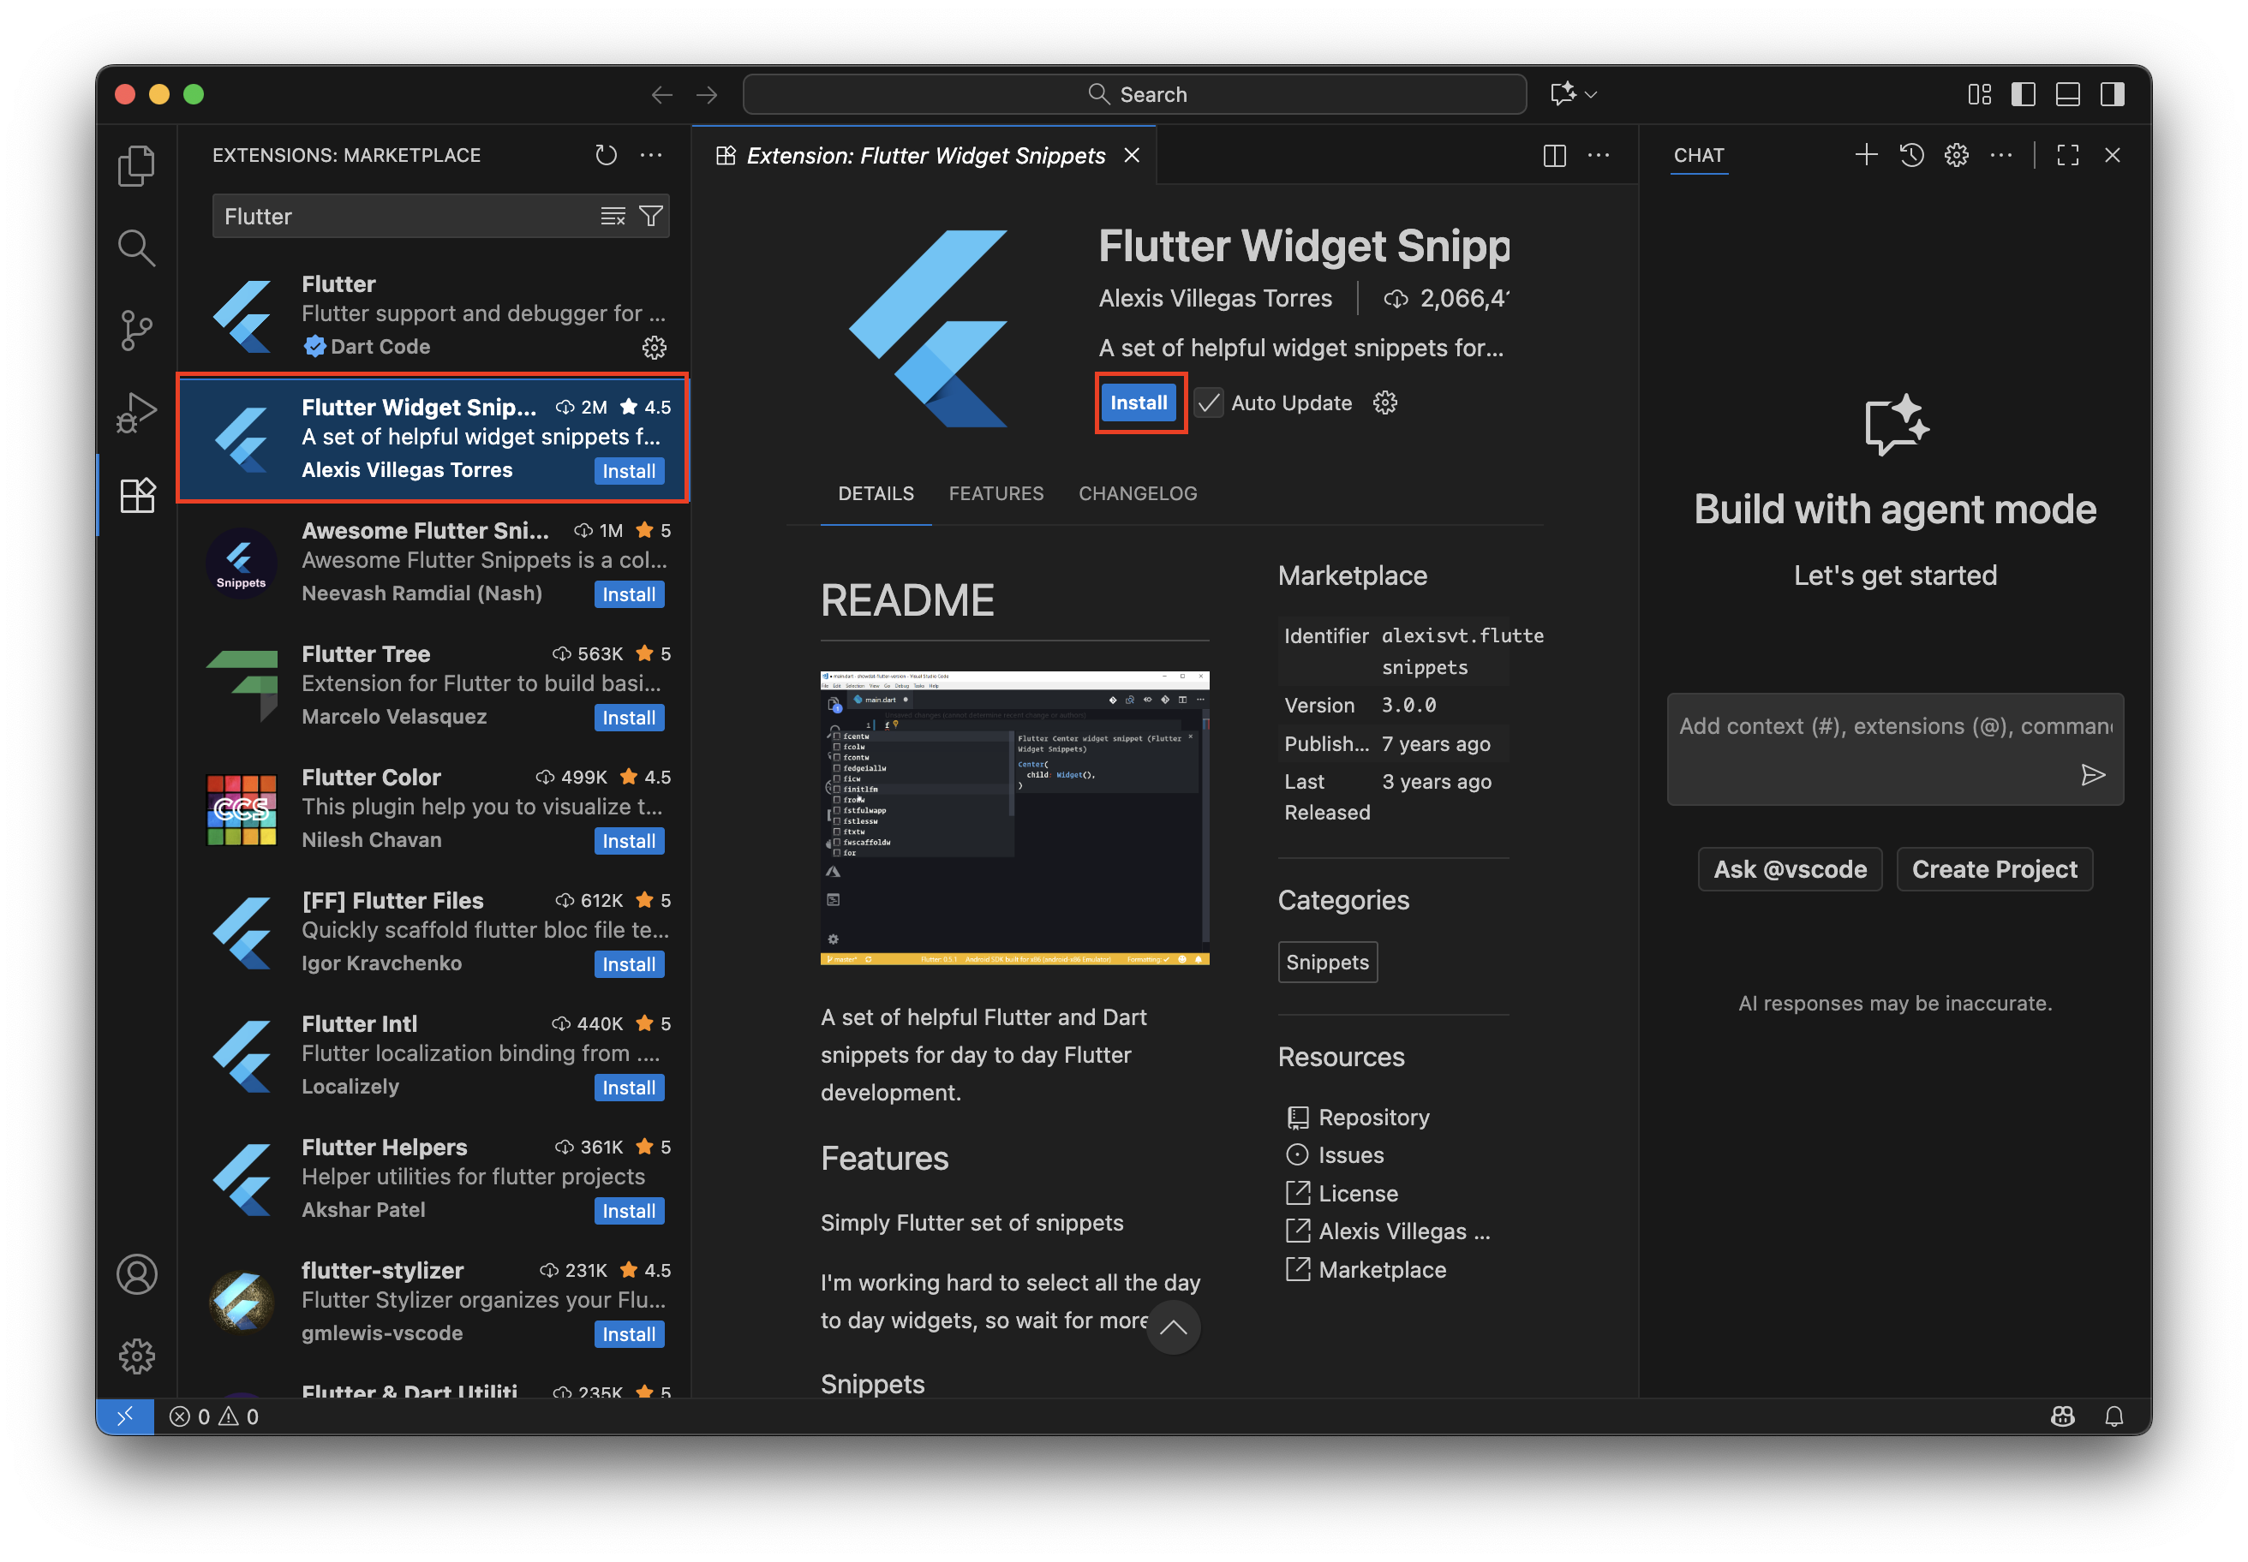Open chat settings gear
This screenshot has height=1562, width=2248.
pyautogui.click(x=1956, y=155)
